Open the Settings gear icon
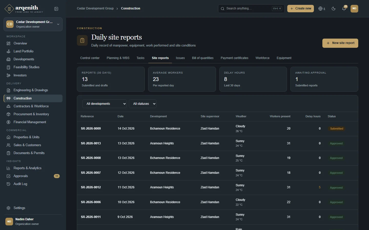369x230 pixels. tap(8, 208)
